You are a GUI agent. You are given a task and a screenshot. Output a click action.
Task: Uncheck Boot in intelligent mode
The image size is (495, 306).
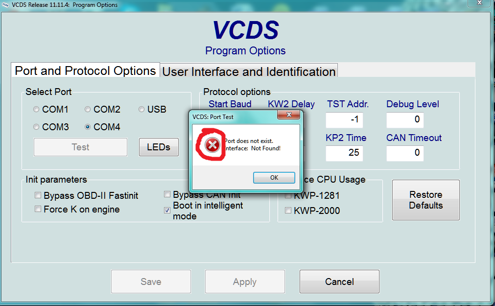point(167,211)
